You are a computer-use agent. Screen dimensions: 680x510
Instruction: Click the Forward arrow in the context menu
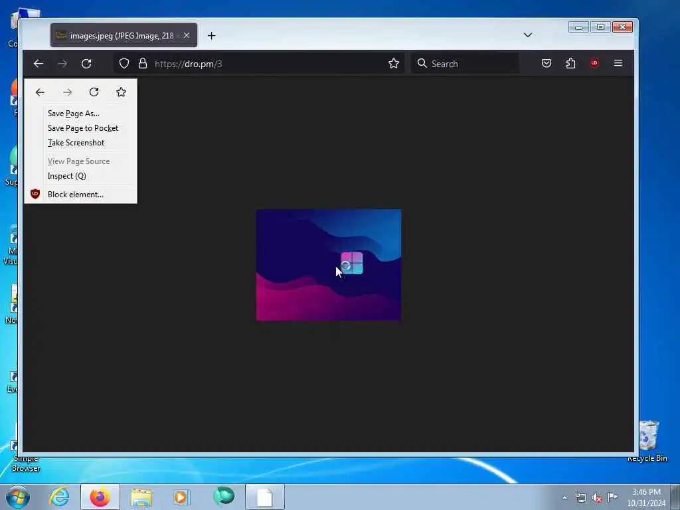point(67,92)
